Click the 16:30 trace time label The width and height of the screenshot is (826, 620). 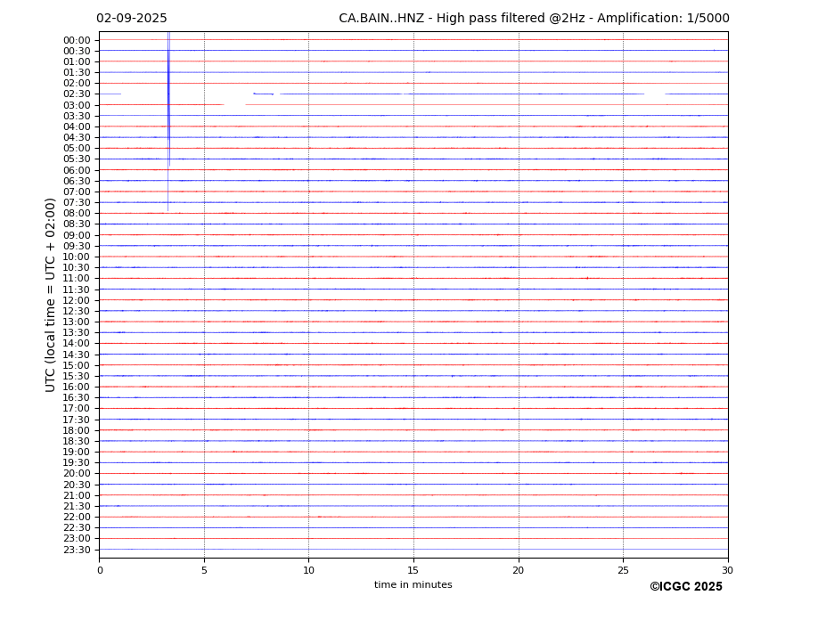click(x=77, y=397)
